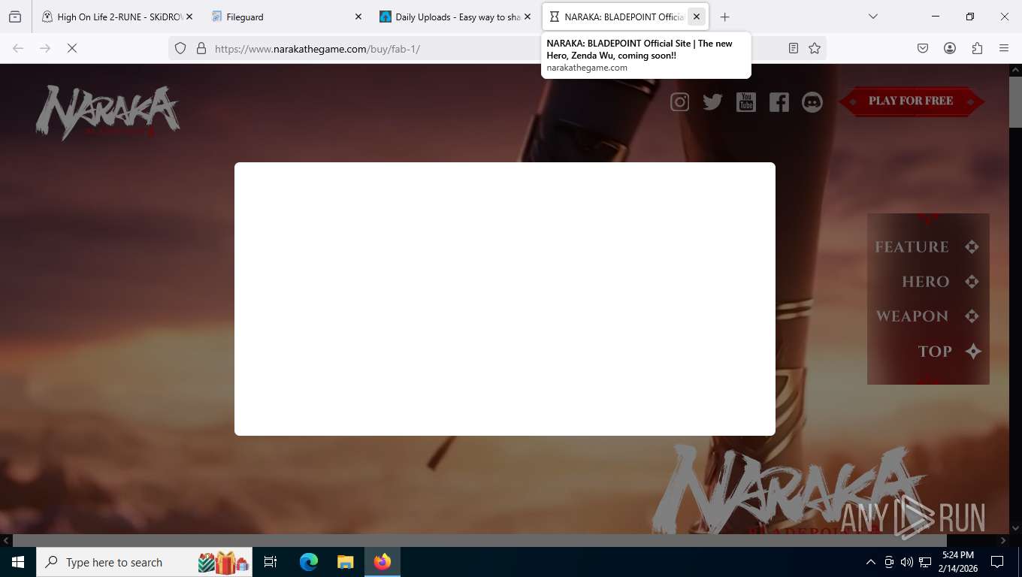Show site security padlock info

201,48
